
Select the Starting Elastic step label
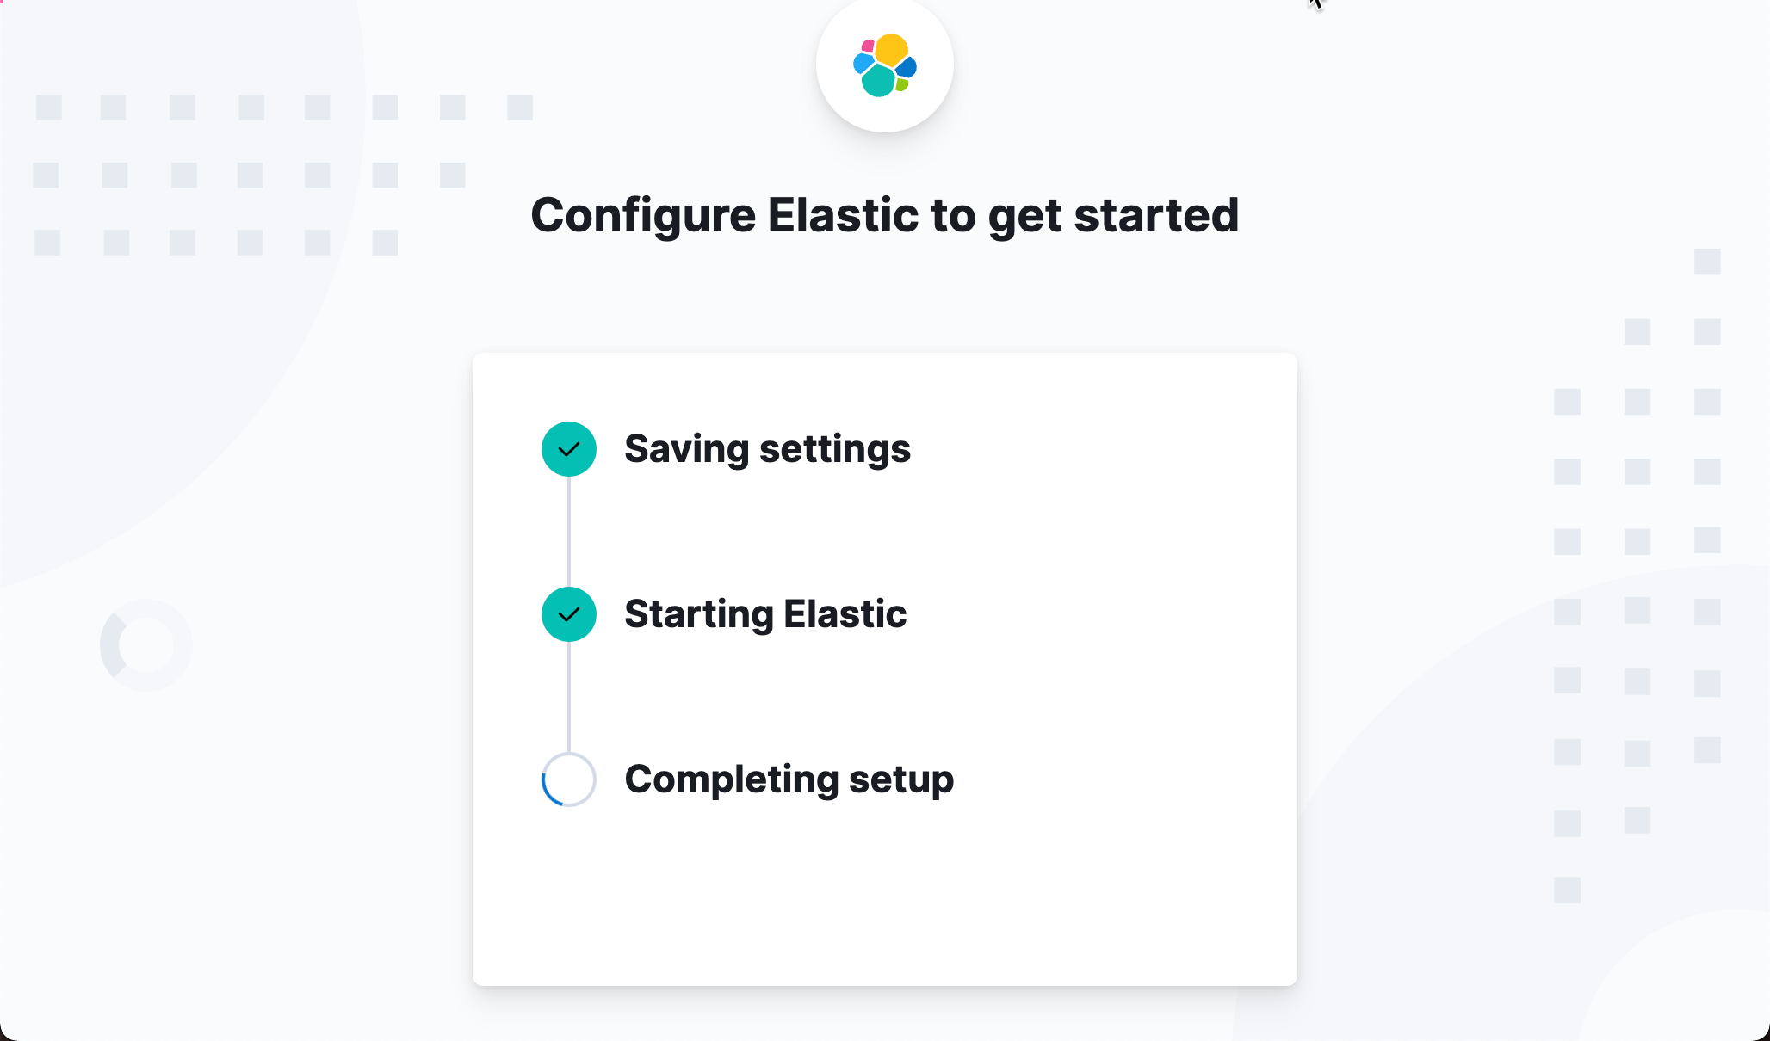(x=766, y=613)
